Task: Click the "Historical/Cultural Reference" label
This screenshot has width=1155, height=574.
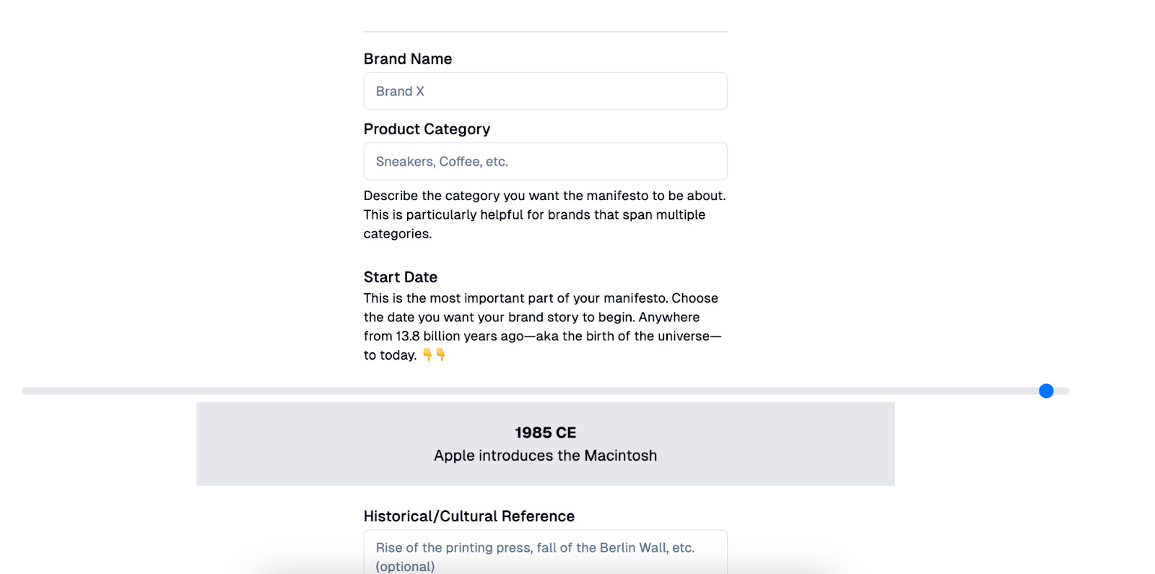Action: click(469, 516)
